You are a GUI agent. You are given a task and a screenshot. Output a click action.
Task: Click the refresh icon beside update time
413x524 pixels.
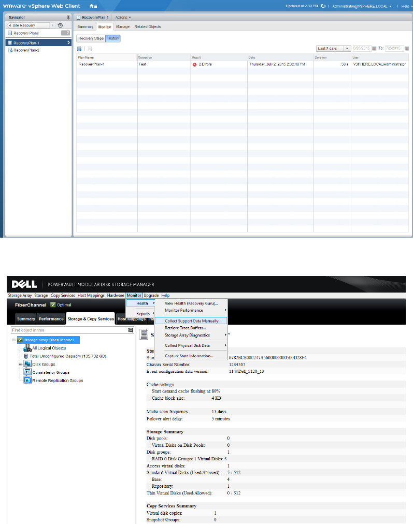coord(323,6)
